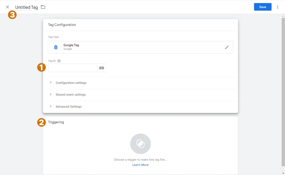Click 'Choose a trigger to make this tag fire...' text

[x=140, y=160]
